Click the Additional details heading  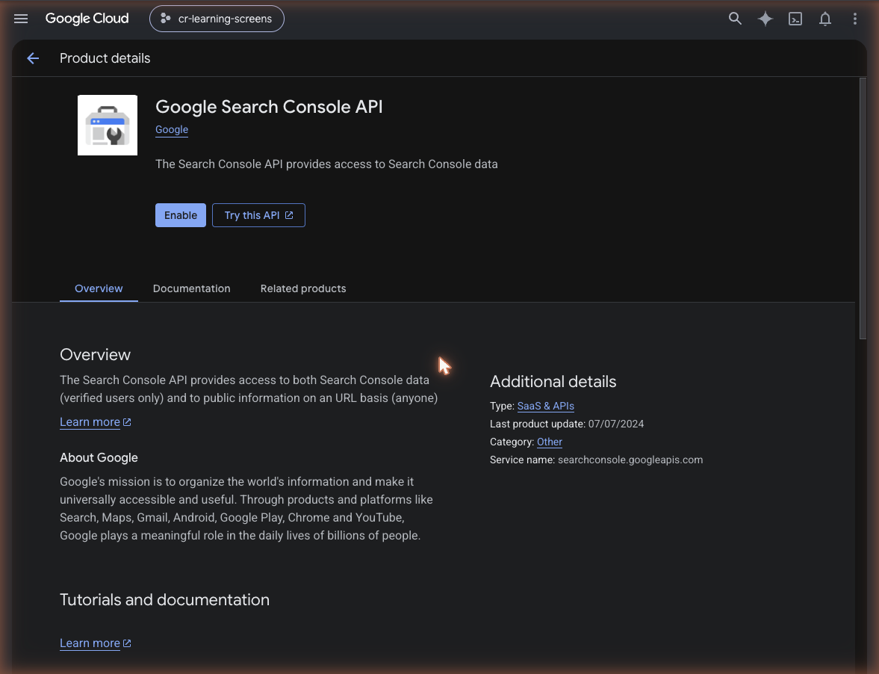[553, 382]
